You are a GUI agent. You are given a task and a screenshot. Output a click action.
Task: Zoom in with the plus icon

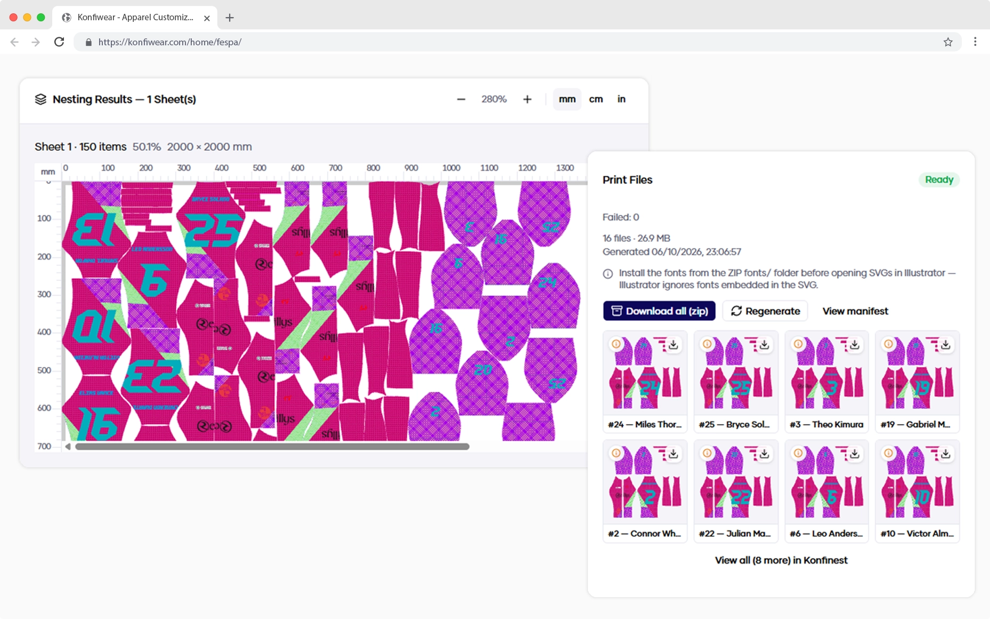527,99
